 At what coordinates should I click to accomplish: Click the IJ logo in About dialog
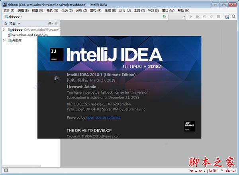point(57,55)
